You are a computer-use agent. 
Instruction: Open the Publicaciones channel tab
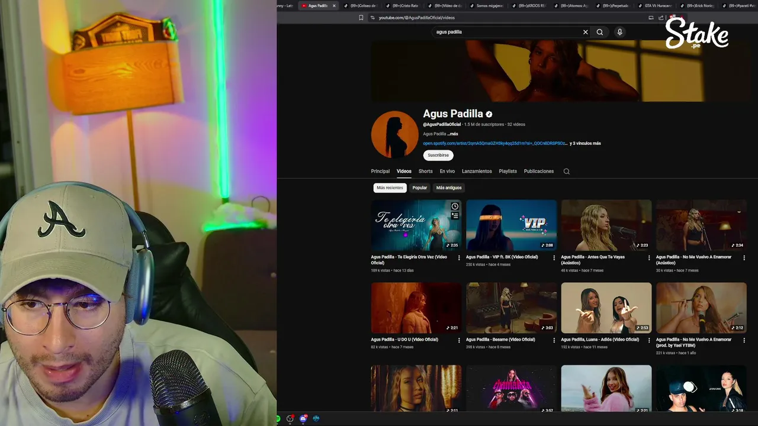pos(539,172)
